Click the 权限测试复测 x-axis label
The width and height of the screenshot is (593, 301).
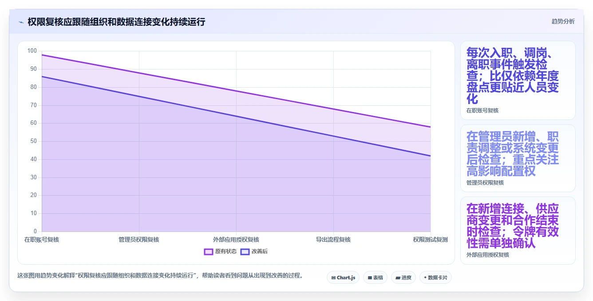point(430,239)
